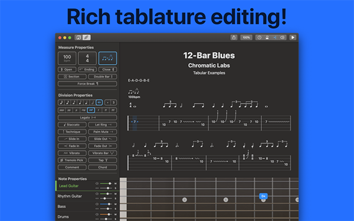Adjust the Lead Guitar volume slider
This screenshot has width=354, height=221.
point(106,183)
